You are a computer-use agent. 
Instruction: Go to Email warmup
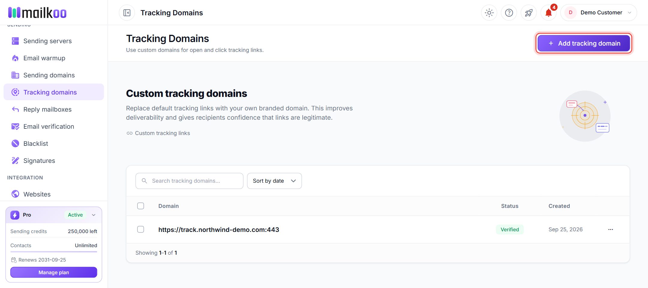click(54, 58)
